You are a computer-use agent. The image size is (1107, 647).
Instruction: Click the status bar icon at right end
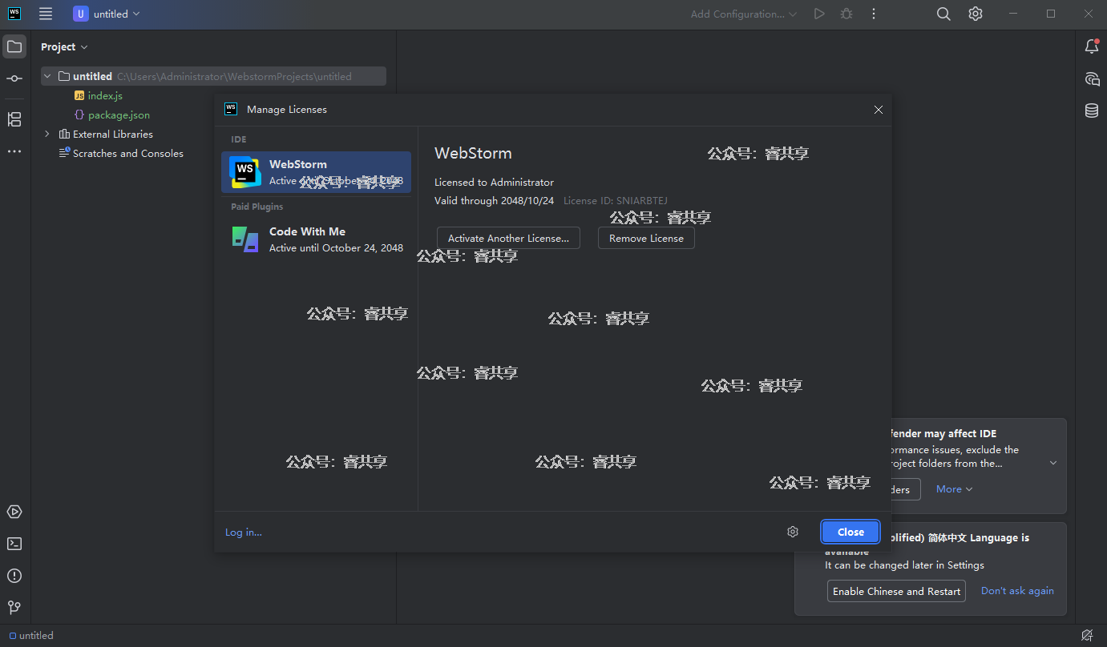1087,635
